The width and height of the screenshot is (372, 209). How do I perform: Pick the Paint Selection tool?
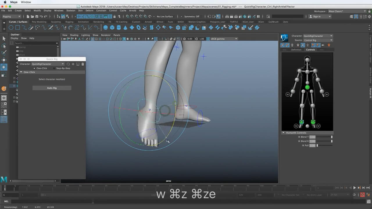pyautogui.click(x=4, y=53)
